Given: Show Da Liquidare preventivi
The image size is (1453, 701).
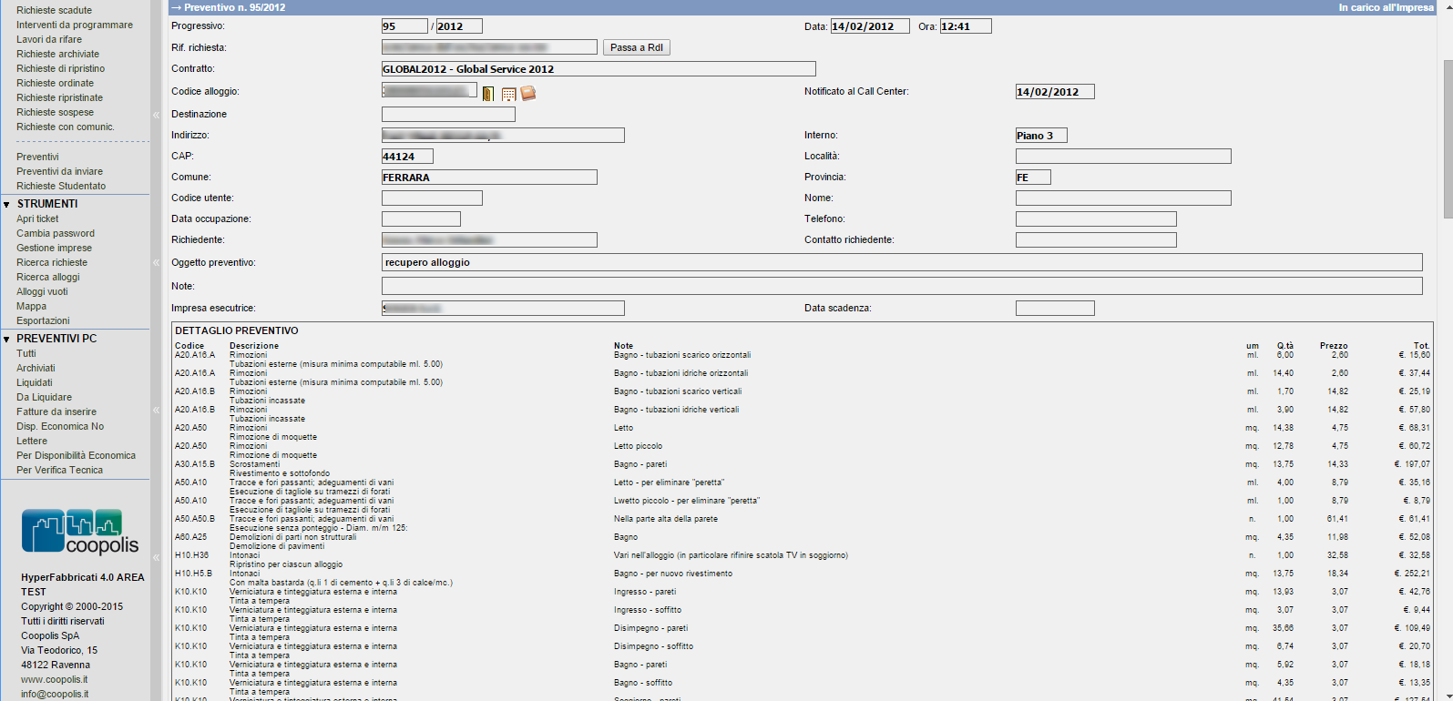Looking at the screenshot, I should [44, 397].
